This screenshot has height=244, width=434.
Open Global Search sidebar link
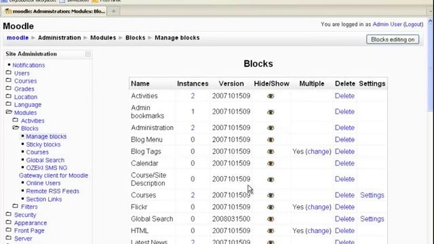coord(45,160)
